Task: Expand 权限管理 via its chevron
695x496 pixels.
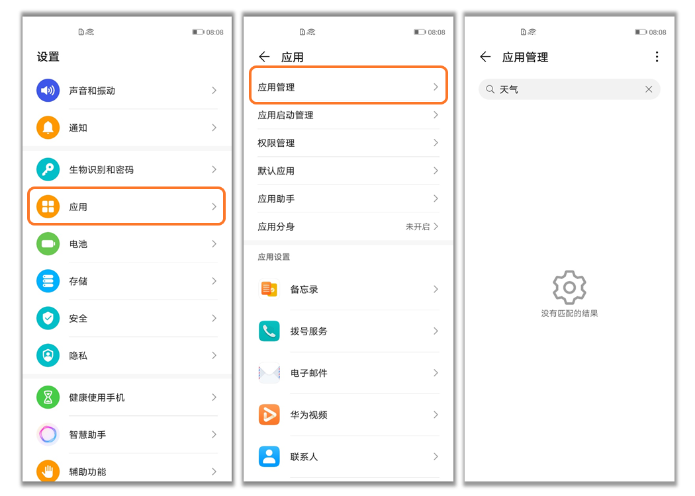Action: point(436,143)
